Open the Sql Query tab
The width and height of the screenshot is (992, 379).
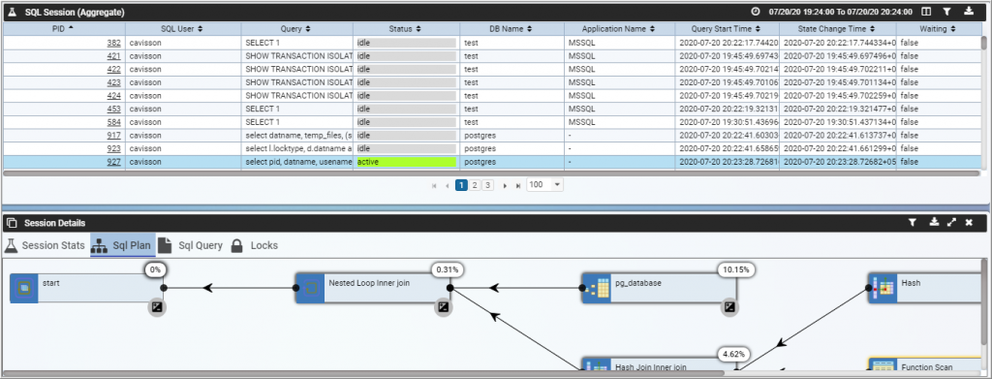coord(191,245)
